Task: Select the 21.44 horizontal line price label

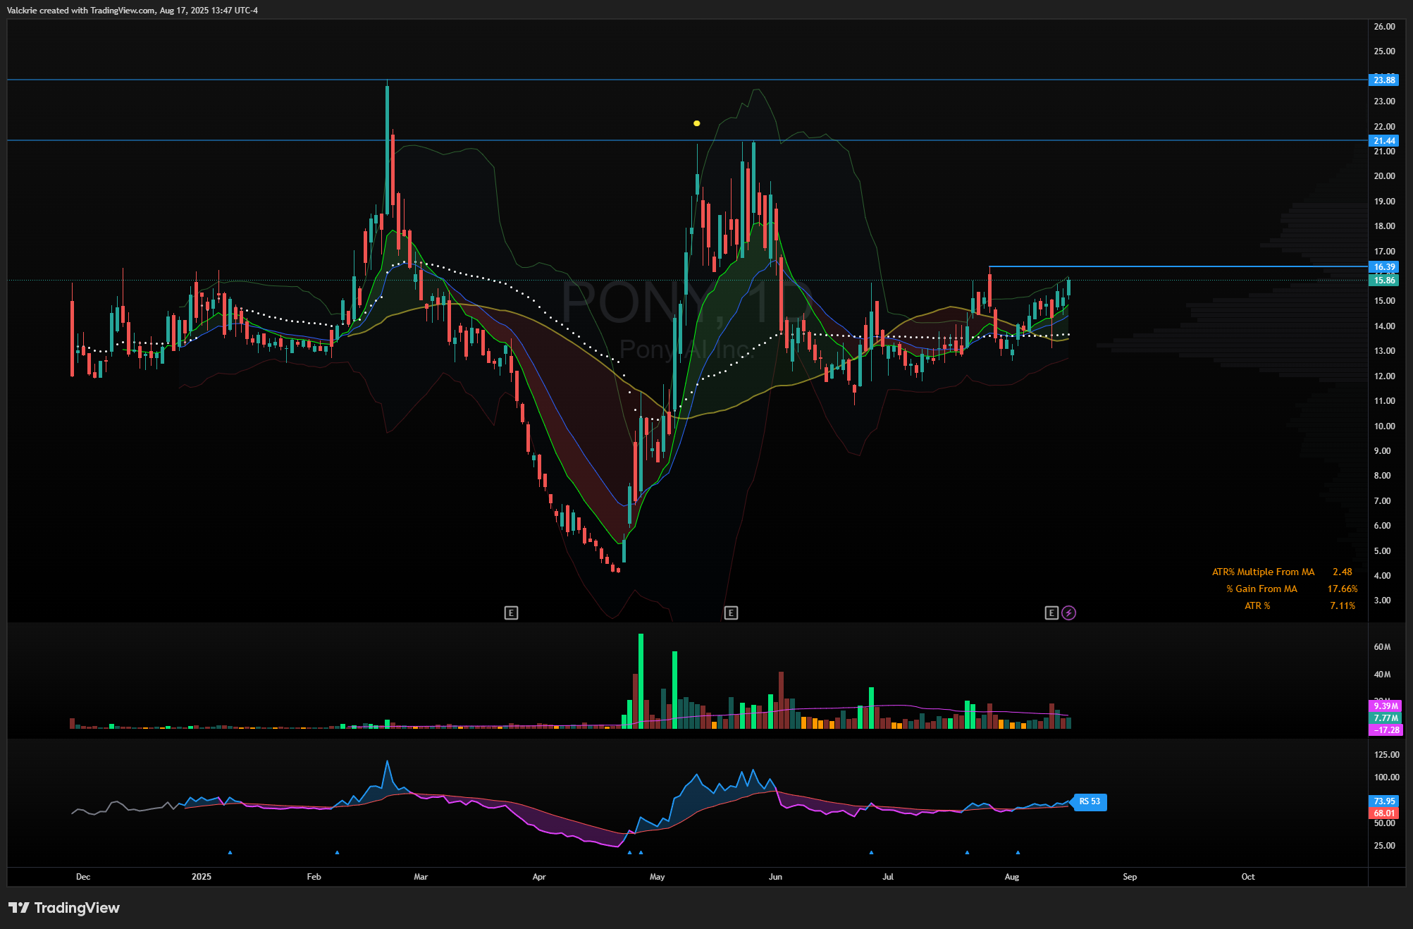Action: click(x=1384, y=141)
